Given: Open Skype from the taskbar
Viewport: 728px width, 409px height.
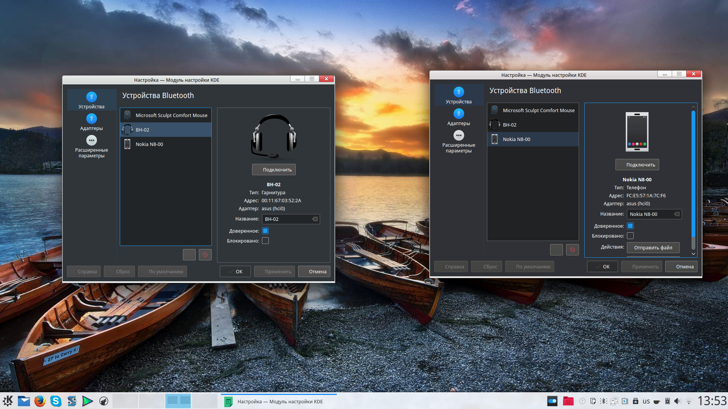Looking at the screenshot, I should [x=56, y=401].
